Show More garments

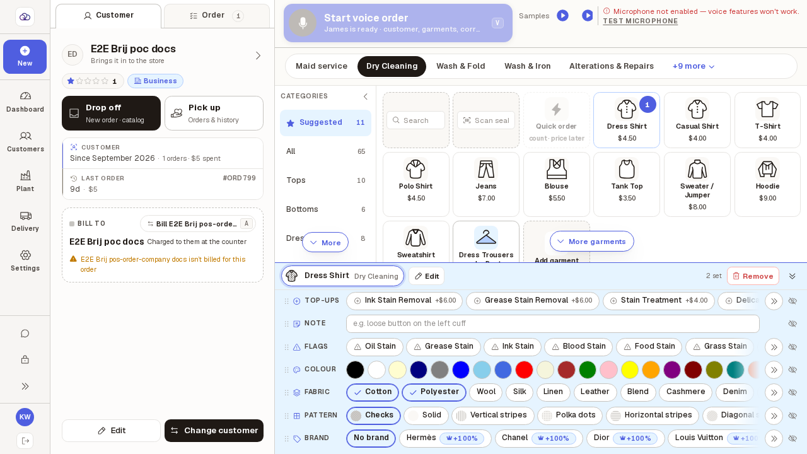[x=591, y=241]
